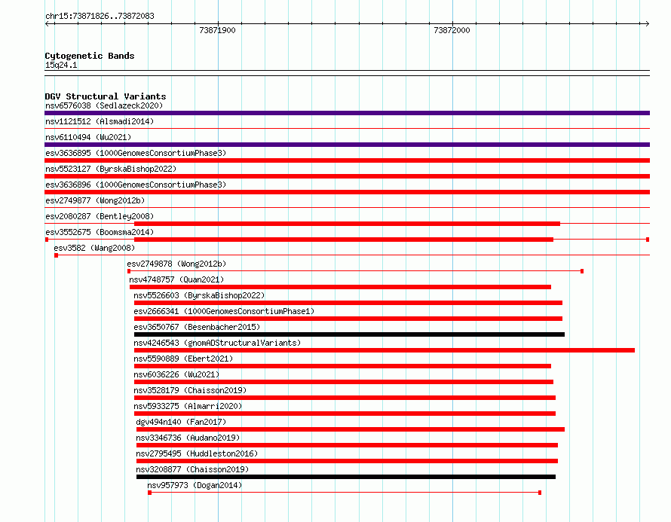Click the chr15:73871826..73872083 position text

[x=100, y=16]
